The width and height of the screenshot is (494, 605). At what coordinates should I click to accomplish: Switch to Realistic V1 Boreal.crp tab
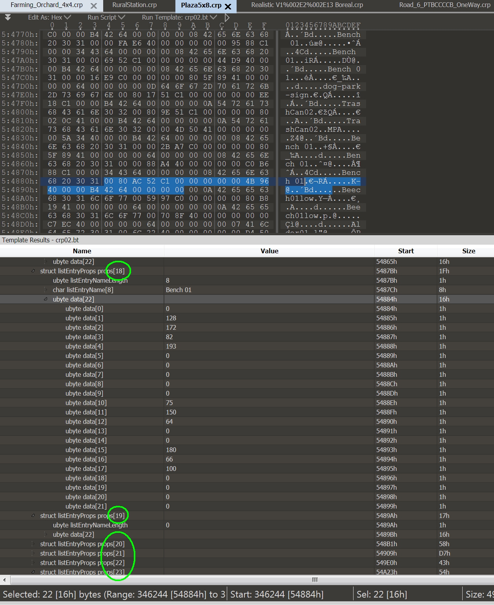[307, 5]
